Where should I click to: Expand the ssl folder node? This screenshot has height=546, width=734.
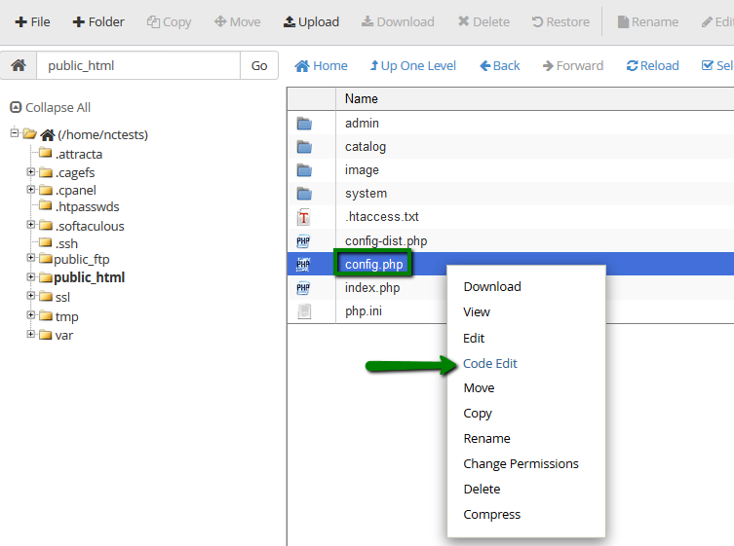tap(31, 296)
